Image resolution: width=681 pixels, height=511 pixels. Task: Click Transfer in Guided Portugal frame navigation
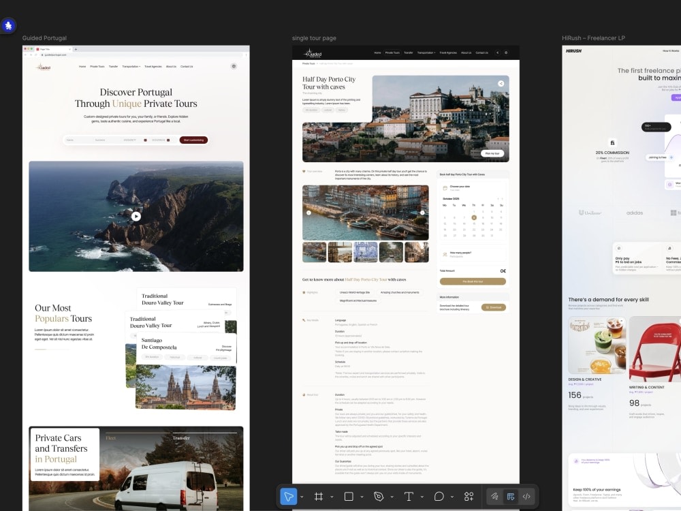click(x=113, y=67)
